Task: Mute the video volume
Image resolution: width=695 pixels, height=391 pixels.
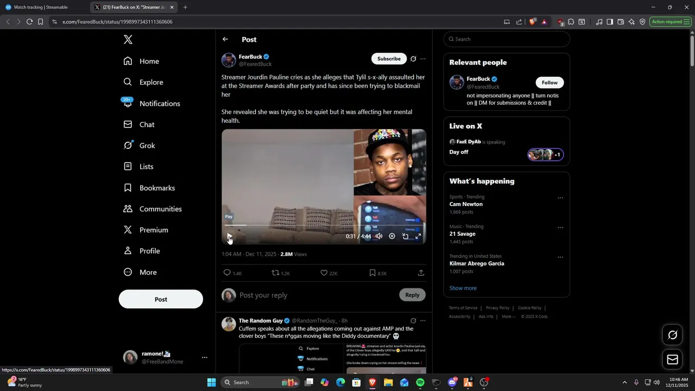Action: [x=379, y=236]
